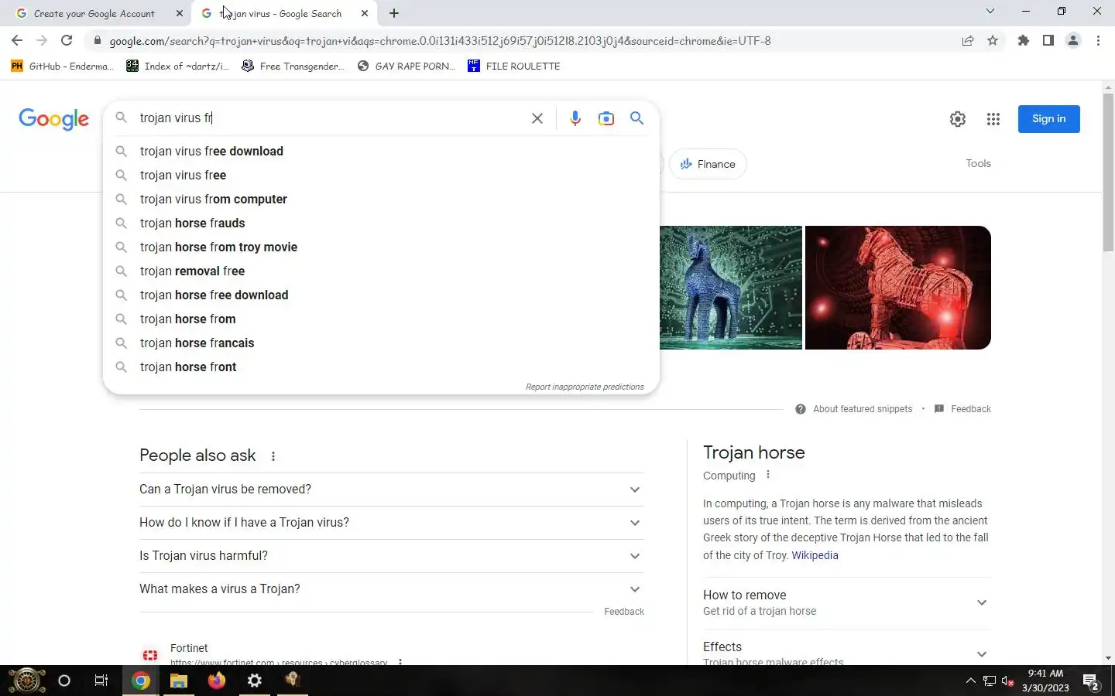Click inside the search input field
The width and height of the screenshot is (1115, 696).
pyautogui.click(x=329, y=118)
